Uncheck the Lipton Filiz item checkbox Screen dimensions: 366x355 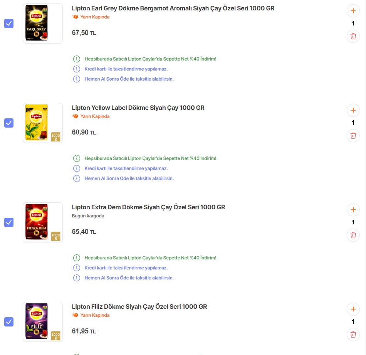click(x=9, y=322)
